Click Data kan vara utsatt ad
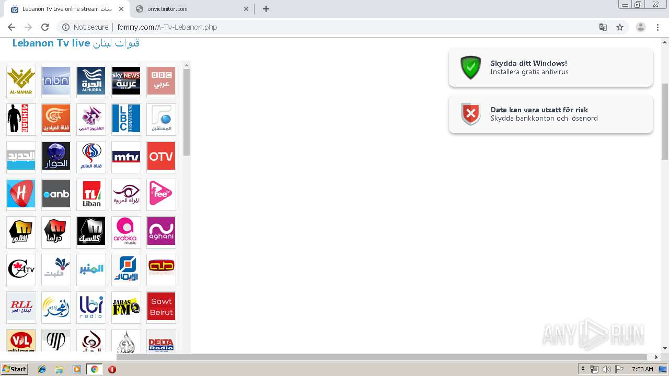This screenshot has height=376, width=669. pyautogui.click(x=551, y=114)
